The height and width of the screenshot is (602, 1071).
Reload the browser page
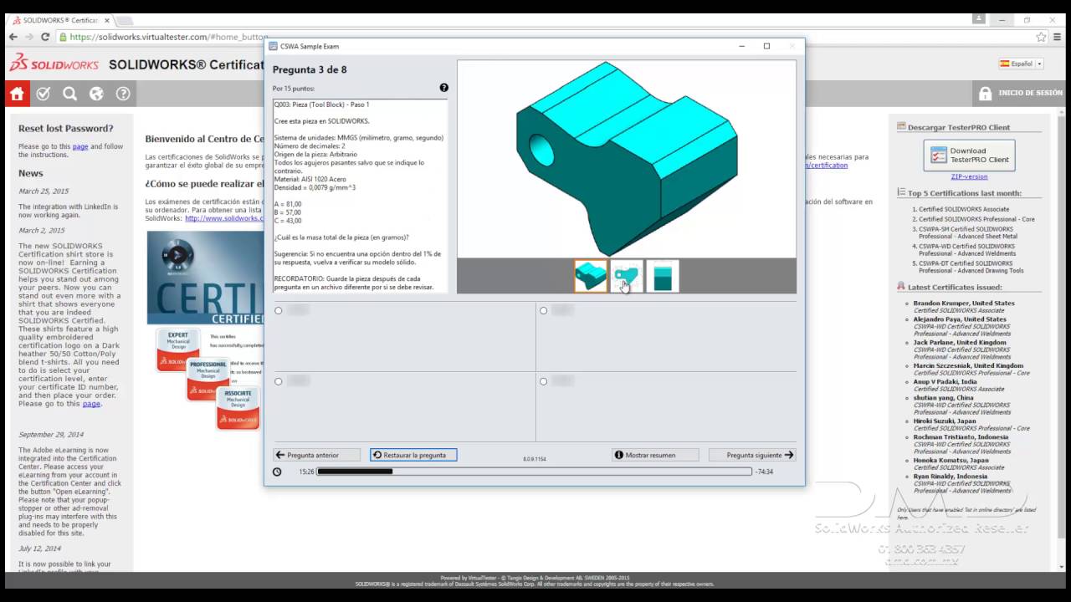pos(46,37)
